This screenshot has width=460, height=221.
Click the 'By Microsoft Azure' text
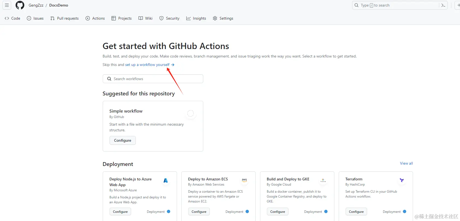[x=123, y=190]
